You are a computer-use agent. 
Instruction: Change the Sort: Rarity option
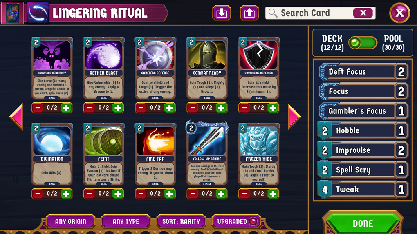[x=181, y=221]
